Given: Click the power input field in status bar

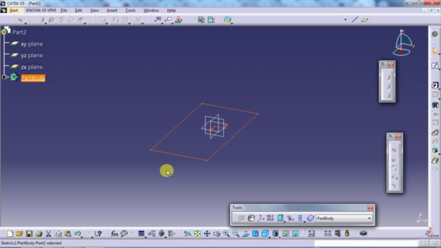Looking at the screenshot, I should [x=367, y=243].
